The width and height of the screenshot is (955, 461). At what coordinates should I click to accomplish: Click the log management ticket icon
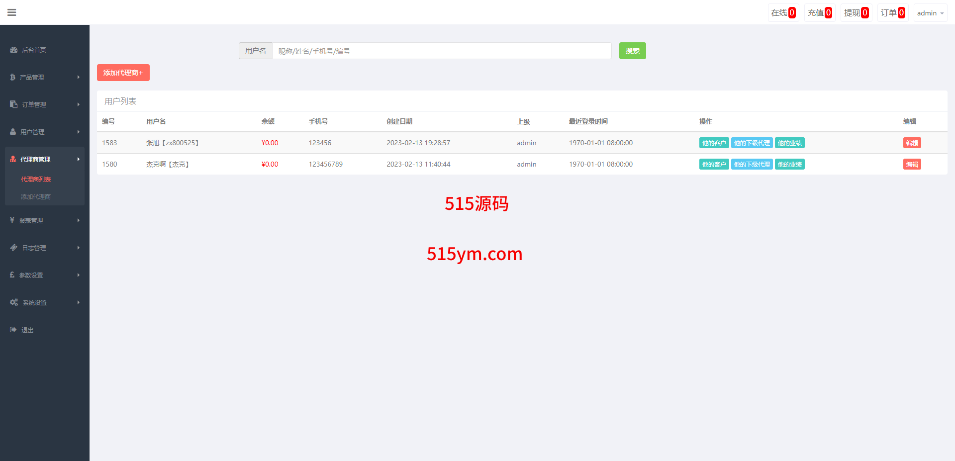coord(13,248)
